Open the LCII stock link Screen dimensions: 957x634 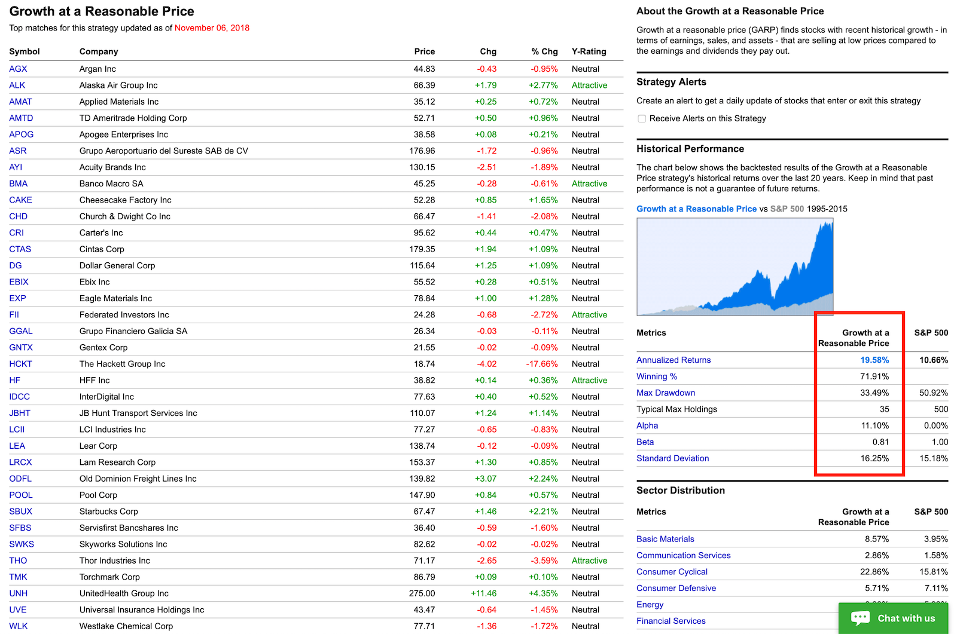(x=17, y=430)
